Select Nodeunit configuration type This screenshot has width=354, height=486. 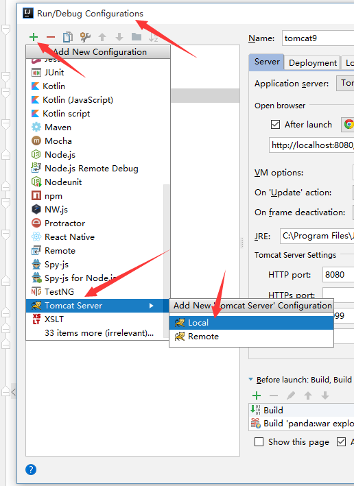[97, 182]
